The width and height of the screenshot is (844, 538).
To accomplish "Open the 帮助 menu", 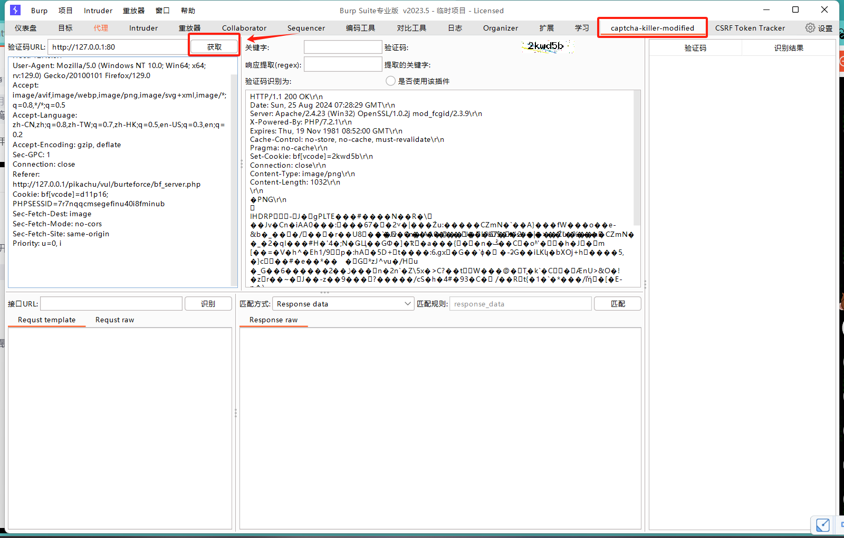I will click(188, 11).
